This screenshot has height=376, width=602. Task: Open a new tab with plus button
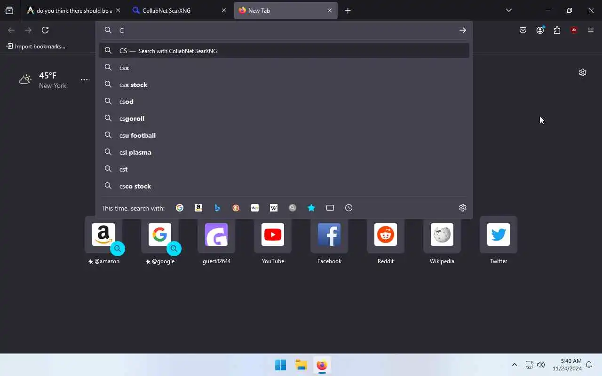tap(348, 10)
